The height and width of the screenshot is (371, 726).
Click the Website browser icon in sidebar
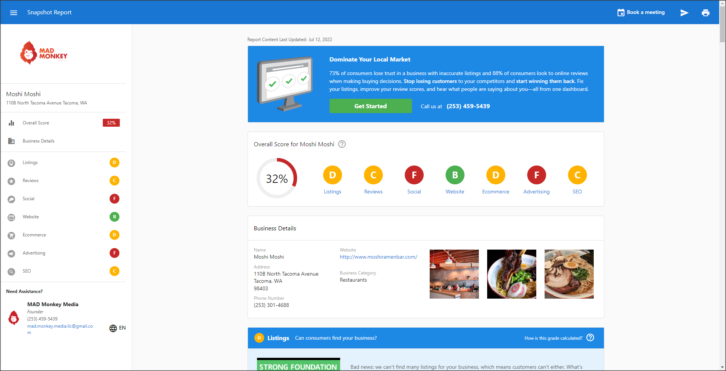(x=11, y=217)
